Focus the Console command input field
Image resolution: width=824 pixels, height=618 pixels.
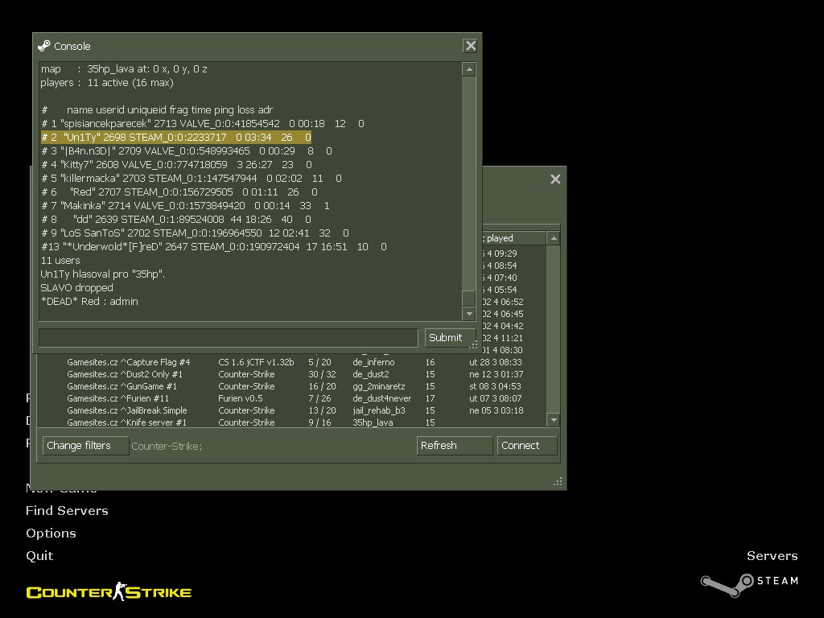[228, 338]
